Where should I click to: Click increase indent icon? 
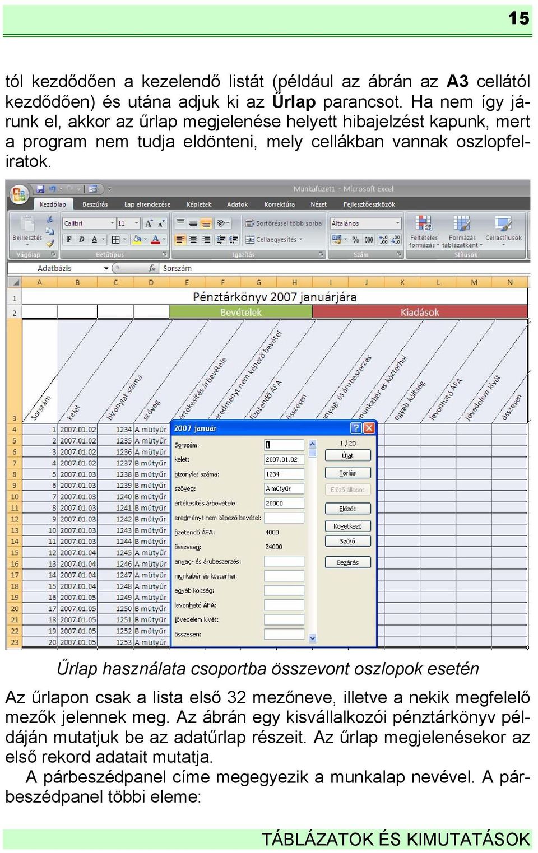(x=234, y=240)
